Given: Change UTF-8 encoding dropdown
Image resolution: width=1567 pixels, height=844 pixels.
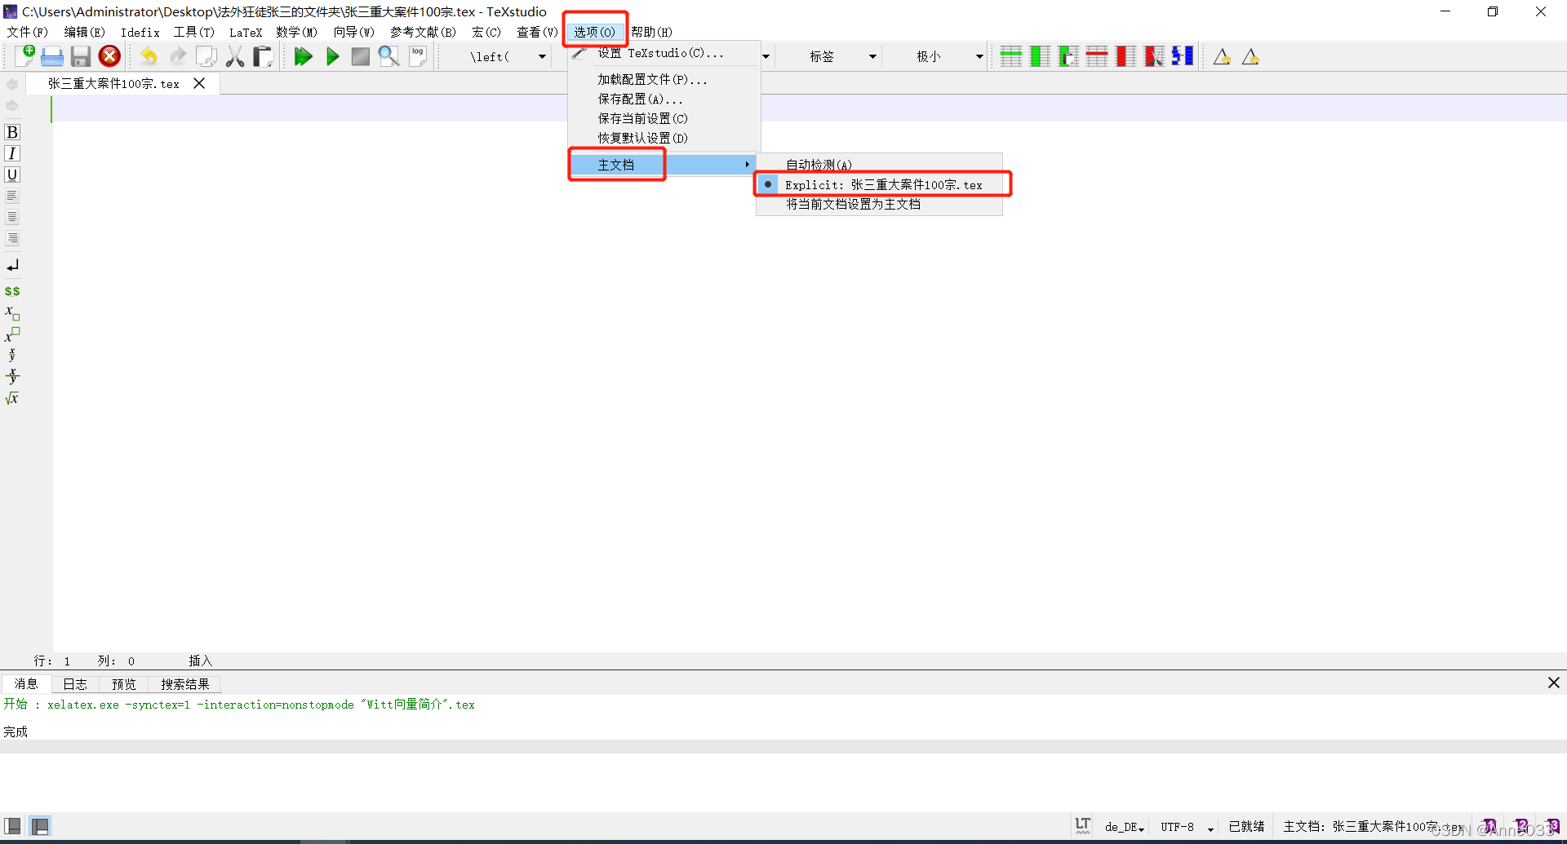Looking at the screenshot, I should (1187, 827).
